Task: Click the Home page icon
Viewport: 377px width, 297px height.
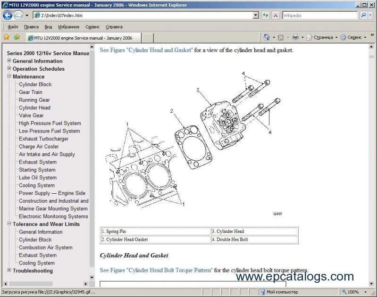Action: click(x=267, y=37)
